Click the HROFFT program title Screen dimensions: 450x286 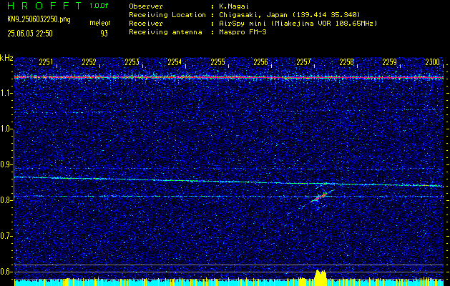[44, 6]
